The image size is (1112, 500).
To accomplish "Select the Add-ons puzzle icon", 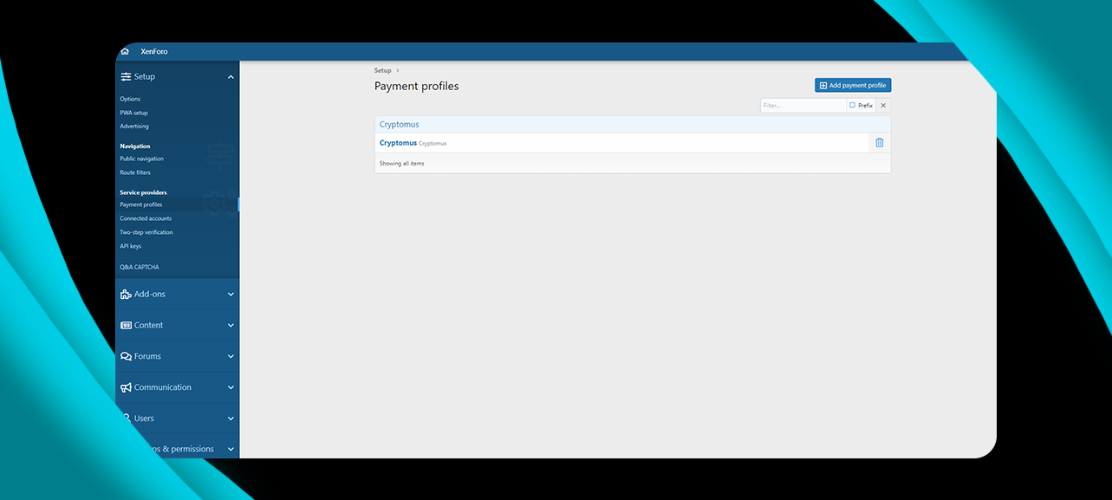I will point(126,295).
